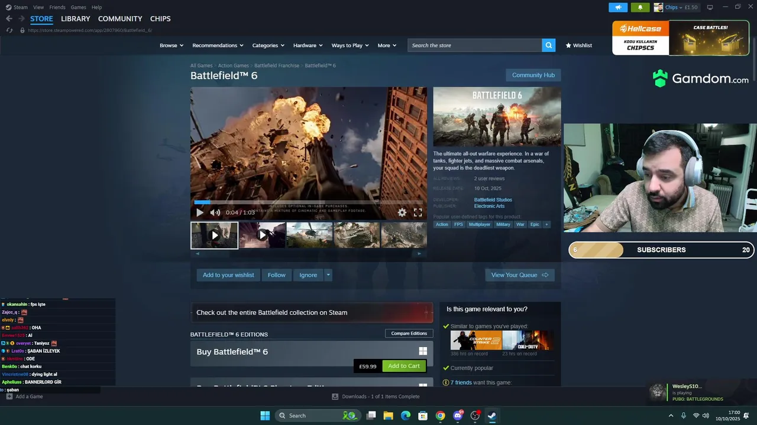Click the Add a Game plus icon
Viewport: 757px width, 425px height.
(x=9, y=397)
